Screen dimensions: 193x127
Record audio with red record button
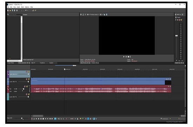32,119
